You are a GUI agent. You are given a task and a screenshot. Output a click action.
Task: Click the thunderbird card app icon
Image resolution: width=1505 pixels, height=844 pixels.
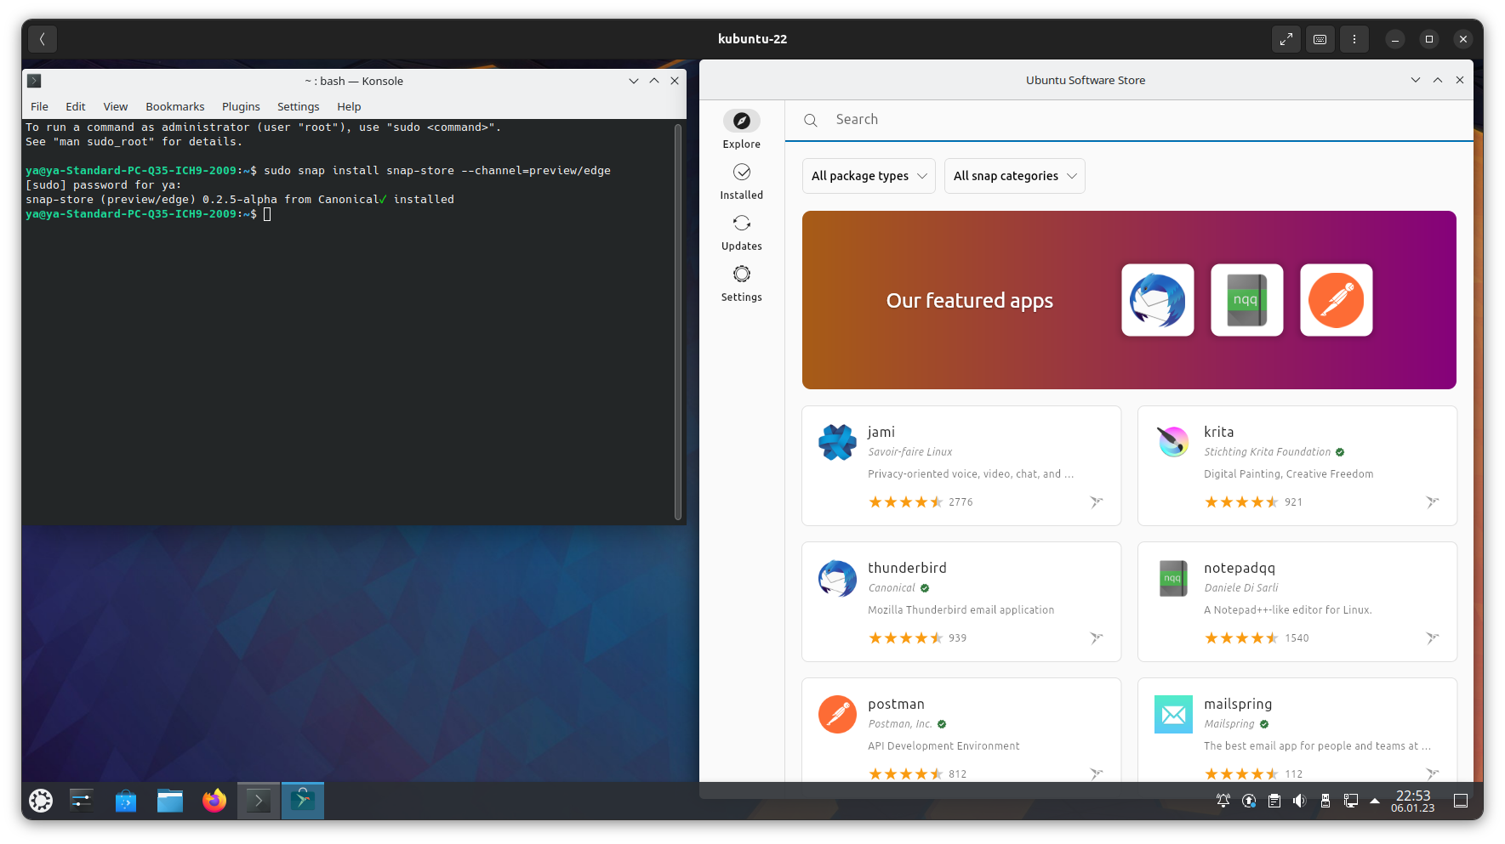837,578
